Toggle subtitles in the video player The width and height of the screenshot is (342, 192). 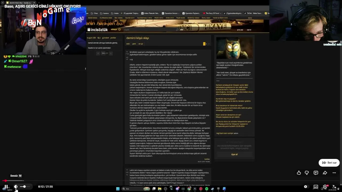316,187
